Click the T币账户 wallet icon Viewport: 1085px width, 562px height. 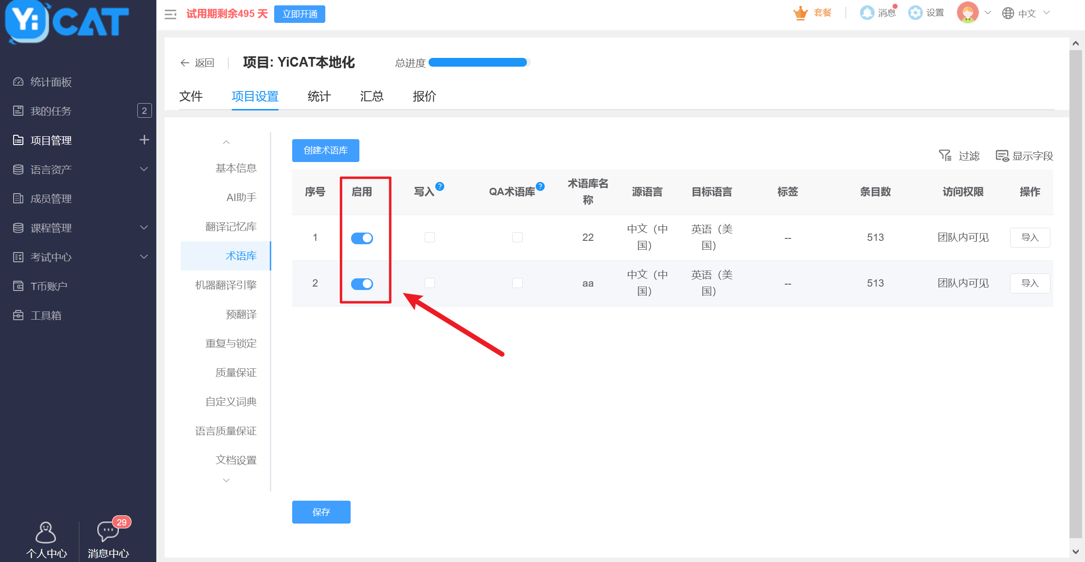point(18,286)
